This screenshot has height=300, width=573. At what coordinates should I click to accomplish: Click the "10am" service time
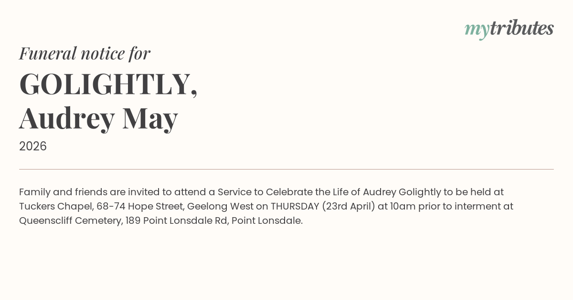[400, 206]
